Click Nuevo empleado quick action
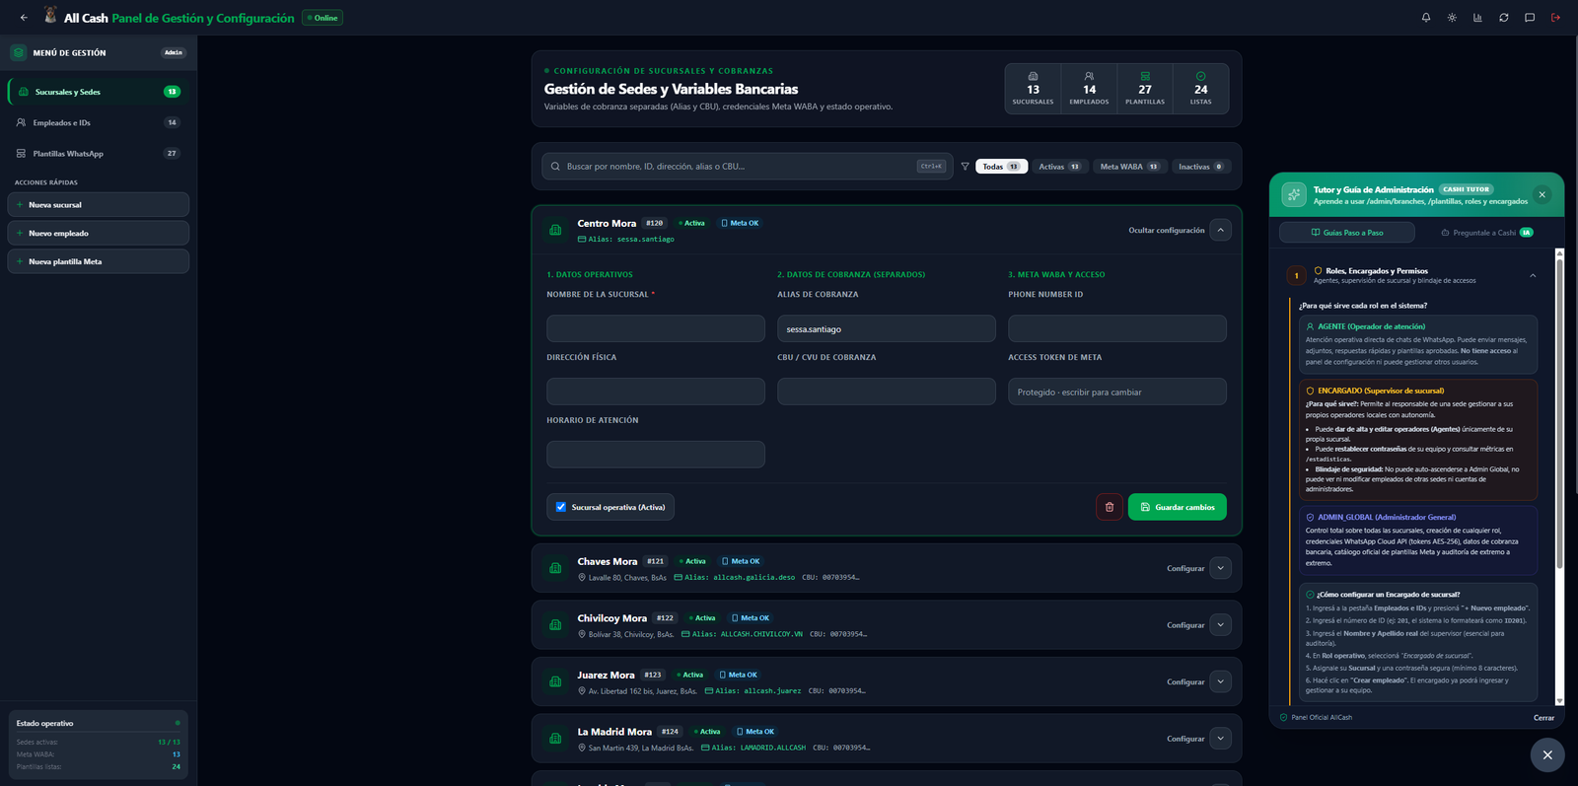The image size is (1578, 786). pyautogui.click(x=99, y=234)
